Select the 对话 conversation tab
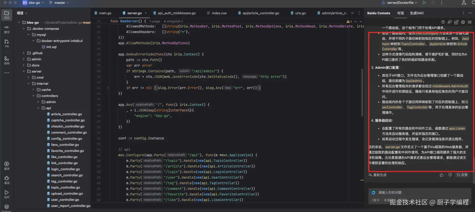 pyautogui.click(x=401, y=13)
